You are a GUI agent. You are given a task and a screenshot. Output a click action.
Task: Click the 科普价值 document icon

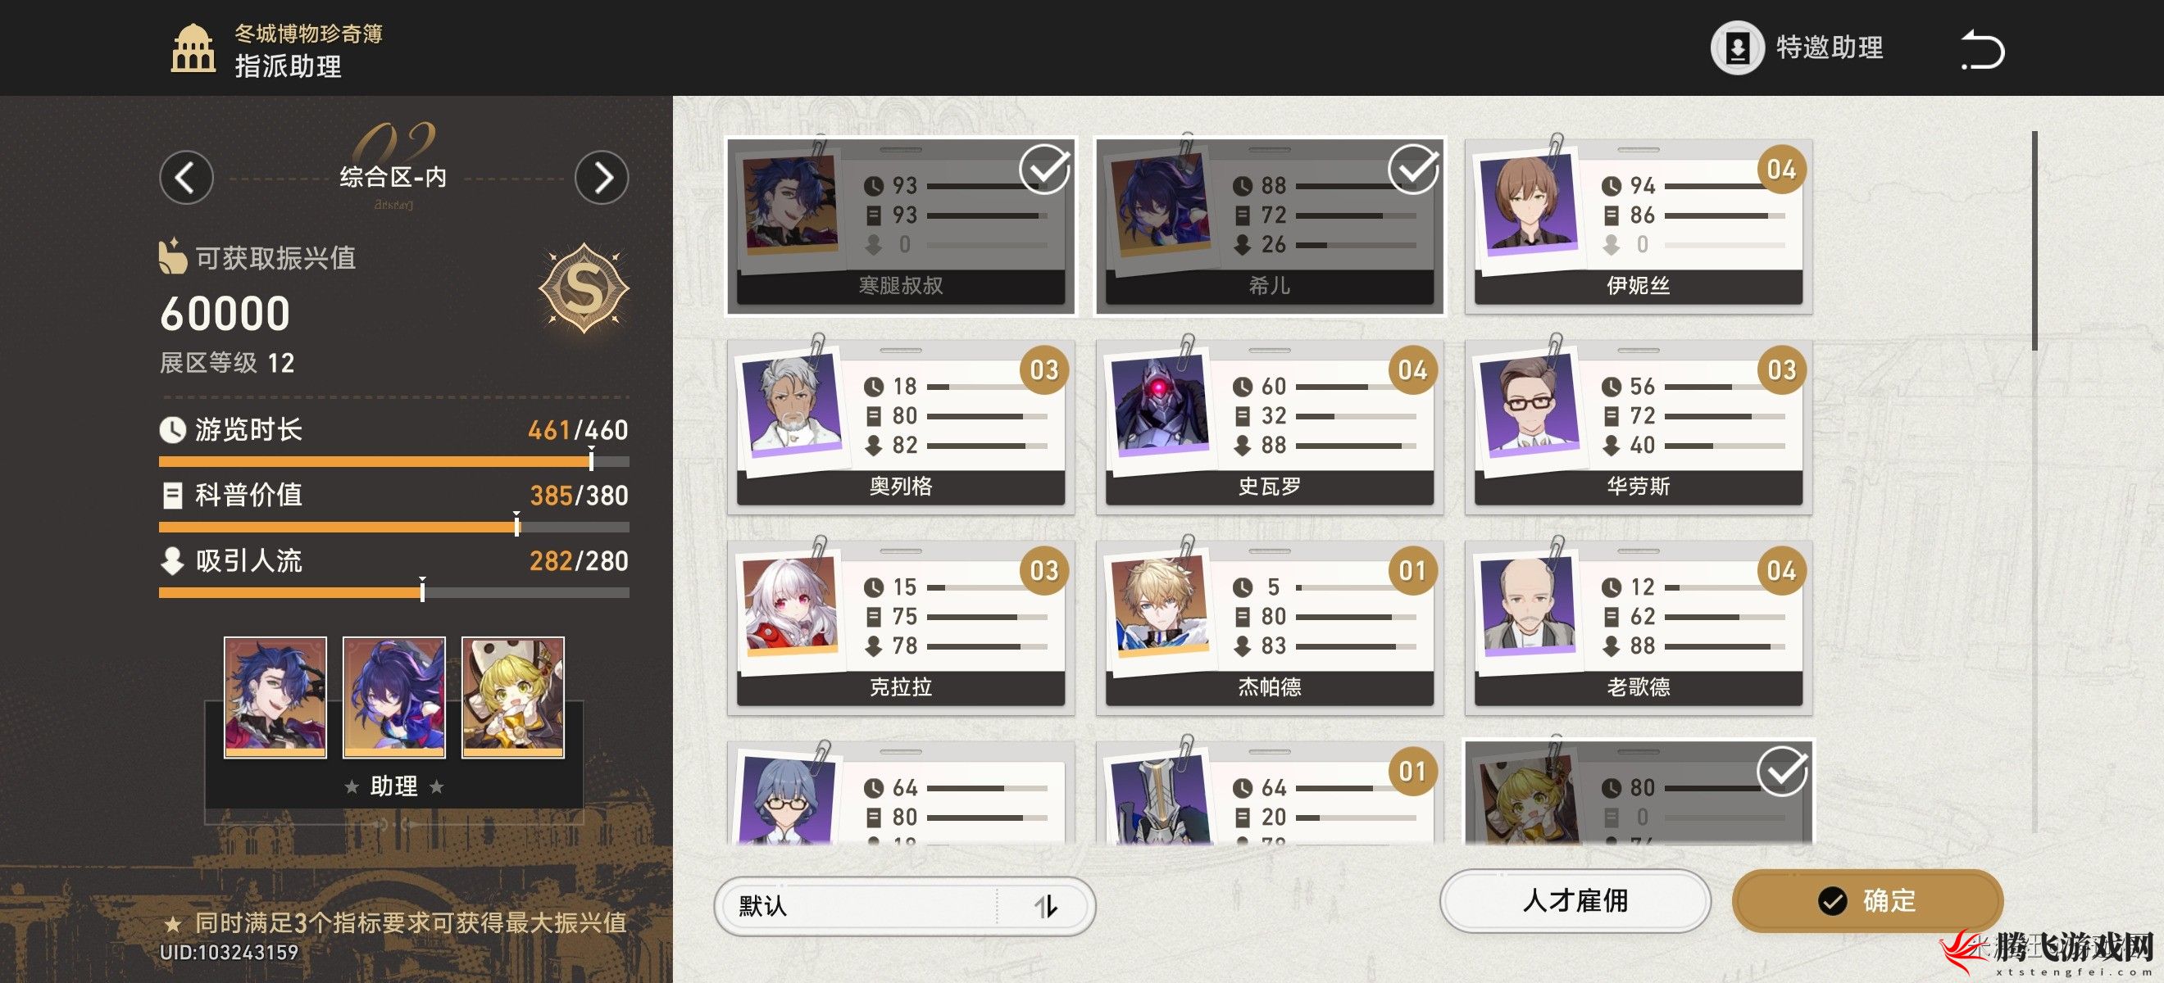point(172,496)
